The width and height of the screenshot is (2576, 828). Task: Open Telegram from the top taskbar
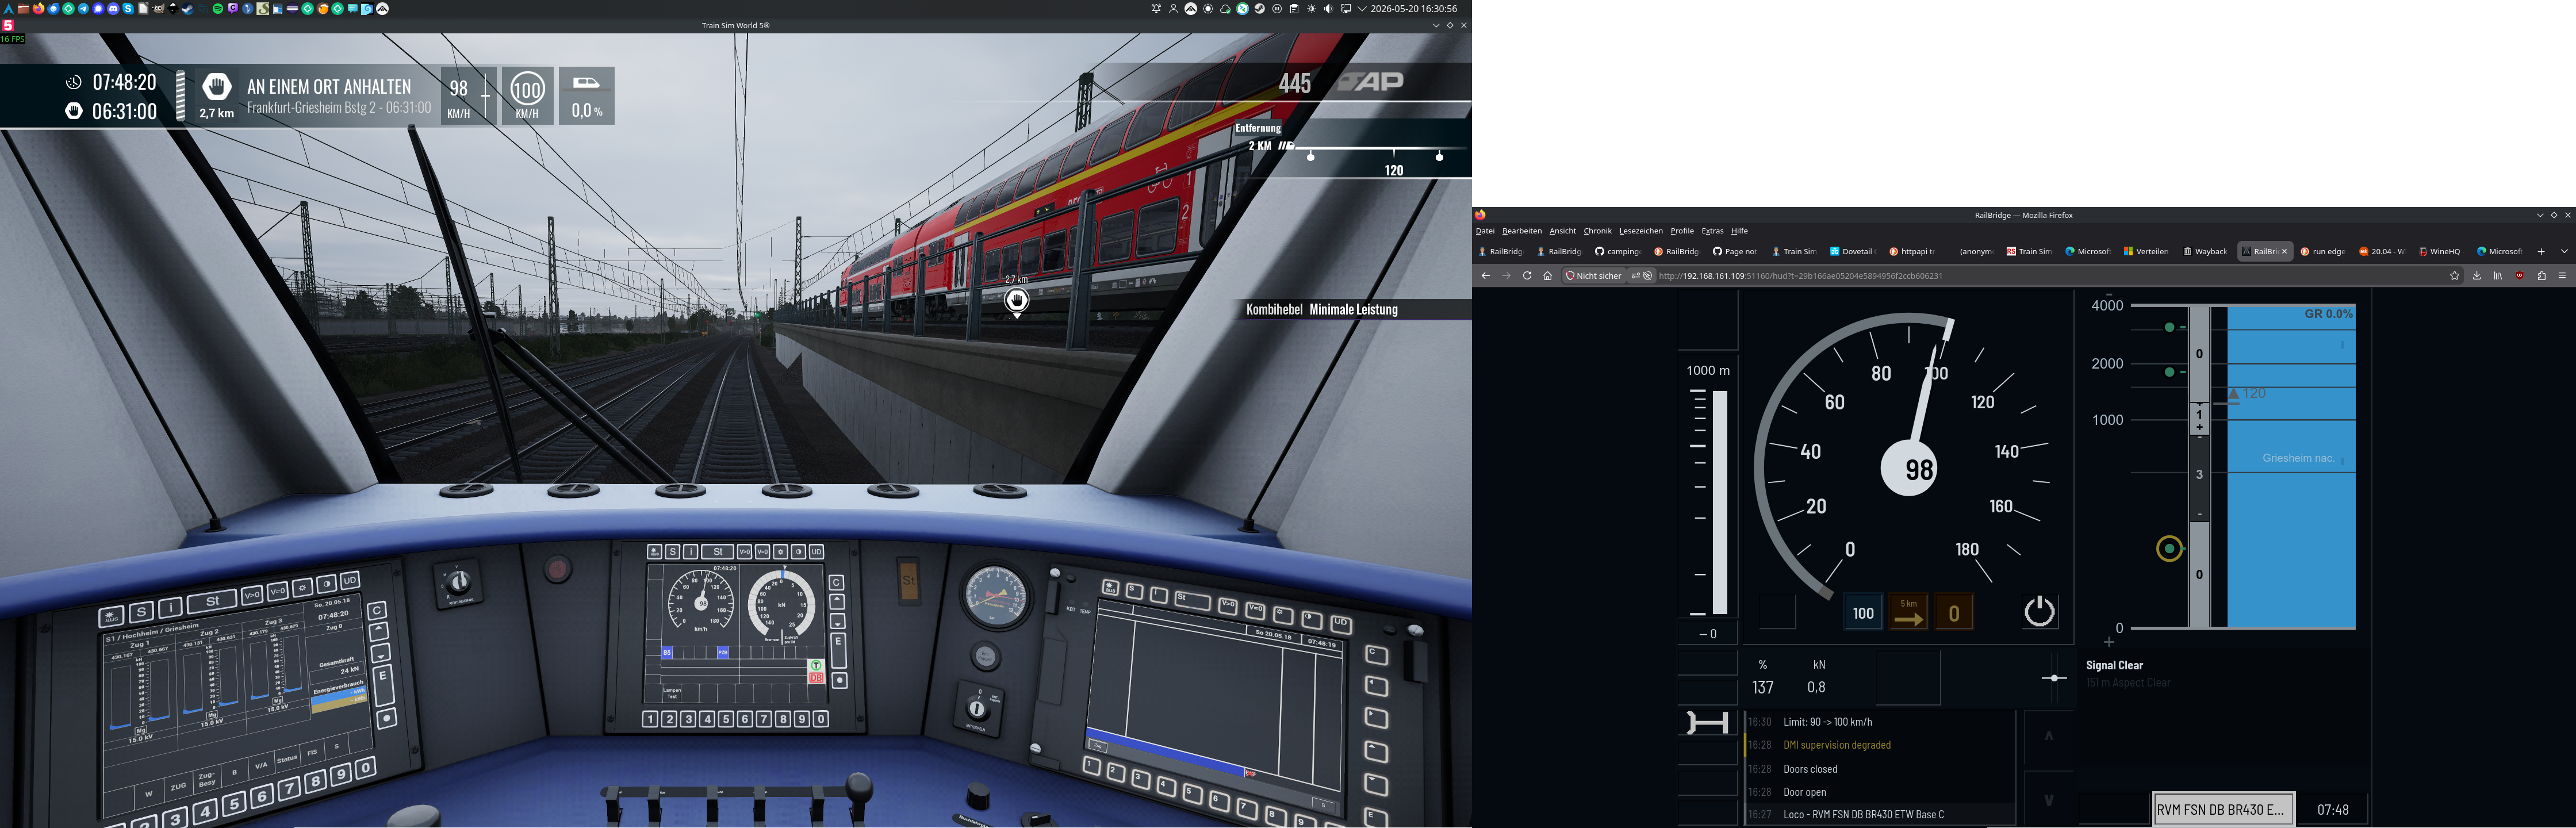pyautogui.click(x=83, y=9)
